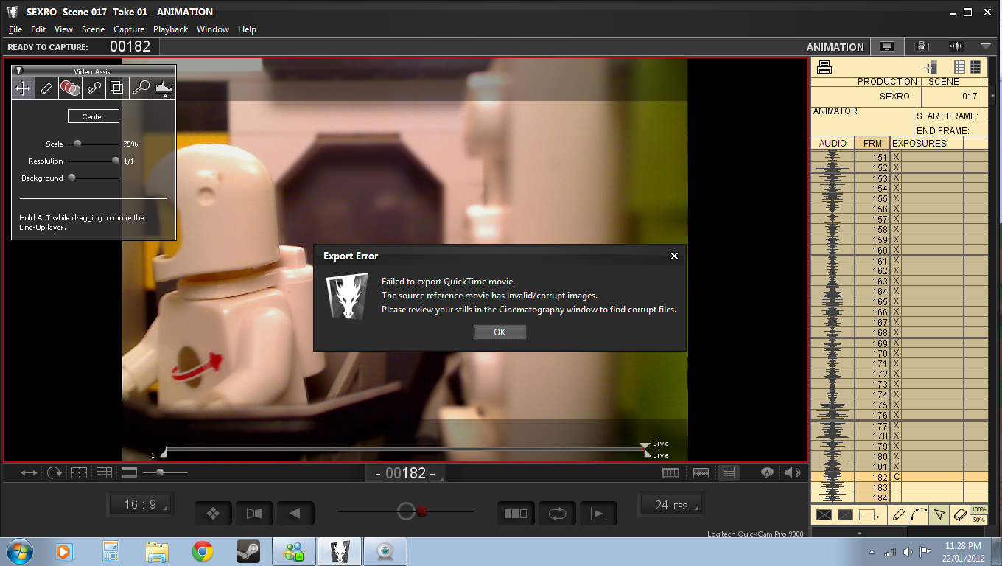The width and height of the screenshot is (1002, 566).
Task: Open the Windows Start menu
Action: pyautogui.click(x=18, y=551)
